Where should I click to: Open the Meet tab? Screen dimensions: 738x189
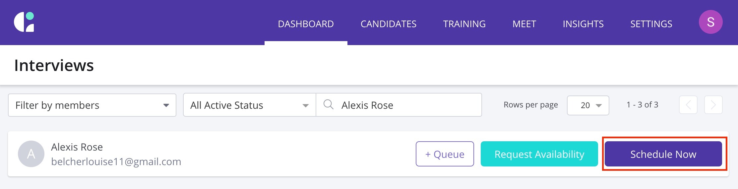coord(524,24)
